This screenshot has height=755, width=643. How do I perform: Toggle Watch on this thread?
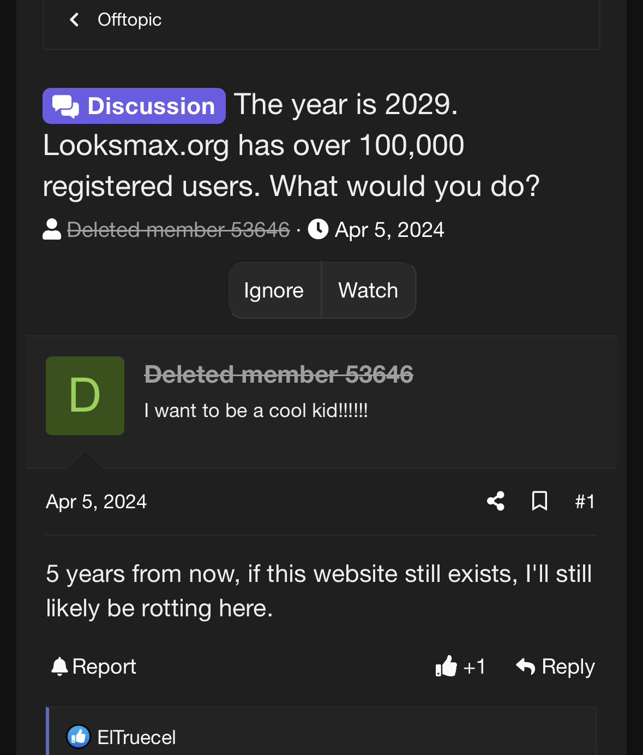pyautogui.click(x=368, y=290)
